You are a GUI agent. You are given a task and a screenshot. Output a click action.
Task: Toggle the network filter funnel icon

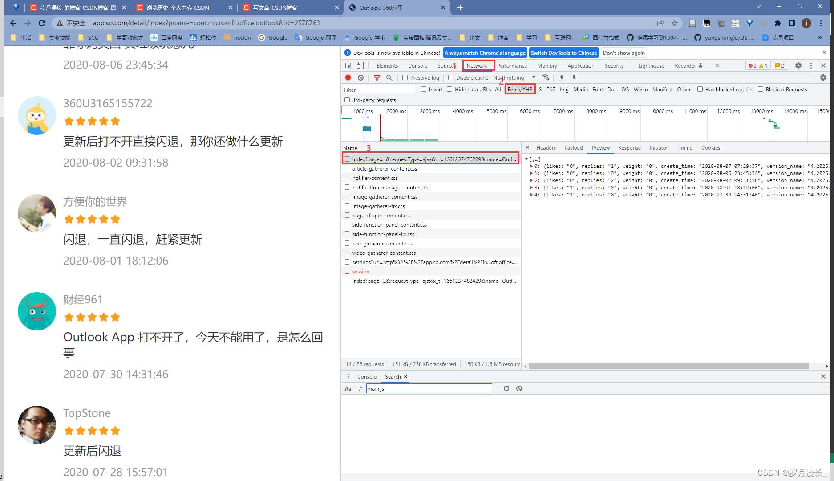pos(377,77)
